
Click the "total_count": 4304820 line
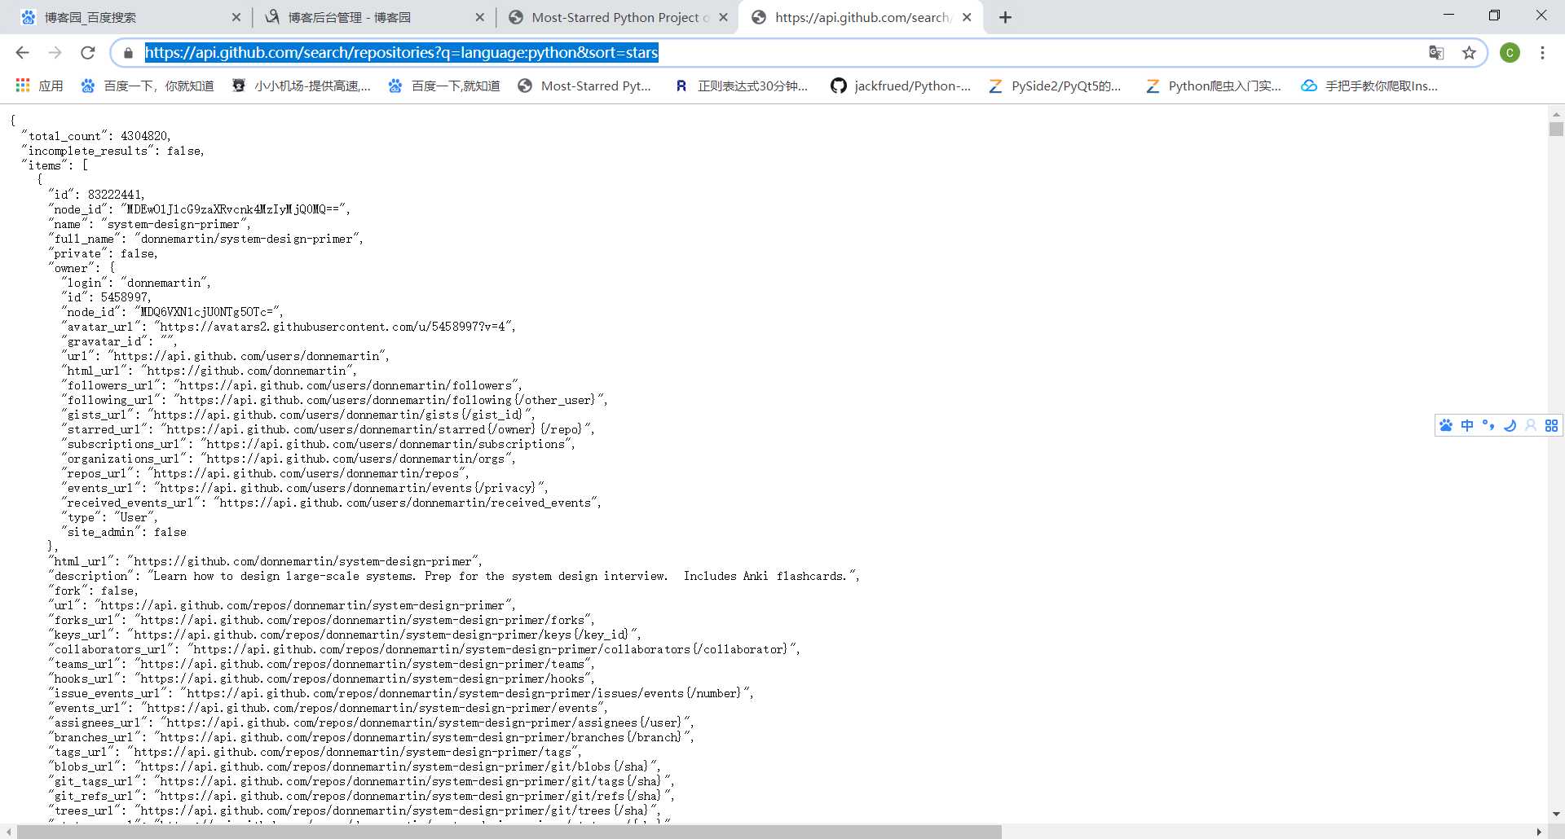click(96, 136)
